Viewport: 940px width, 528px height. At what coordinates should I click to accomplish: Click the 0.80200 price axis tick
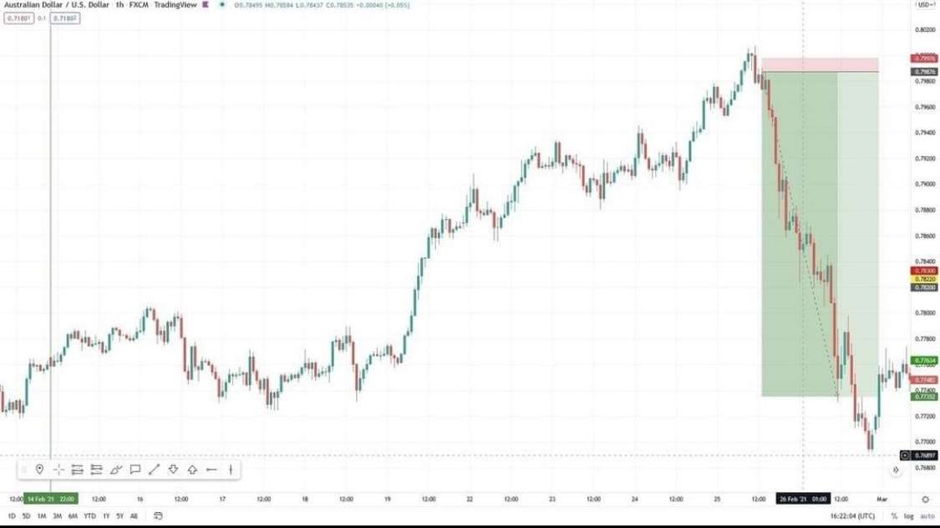[925, 30]
